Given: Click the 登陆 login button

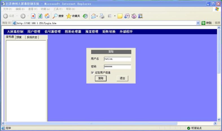Looking at the screenshot, I should tap(101, 78).
